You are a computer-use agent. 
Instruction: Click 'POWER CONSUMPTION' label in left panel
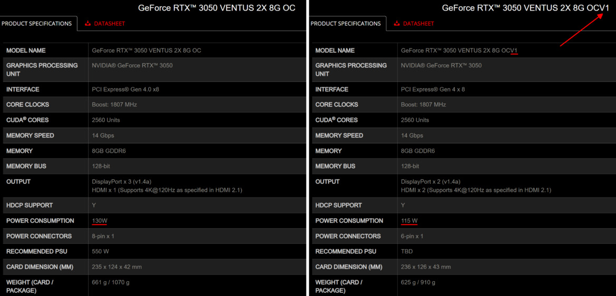pyautogui.click(x=40, y=221)
